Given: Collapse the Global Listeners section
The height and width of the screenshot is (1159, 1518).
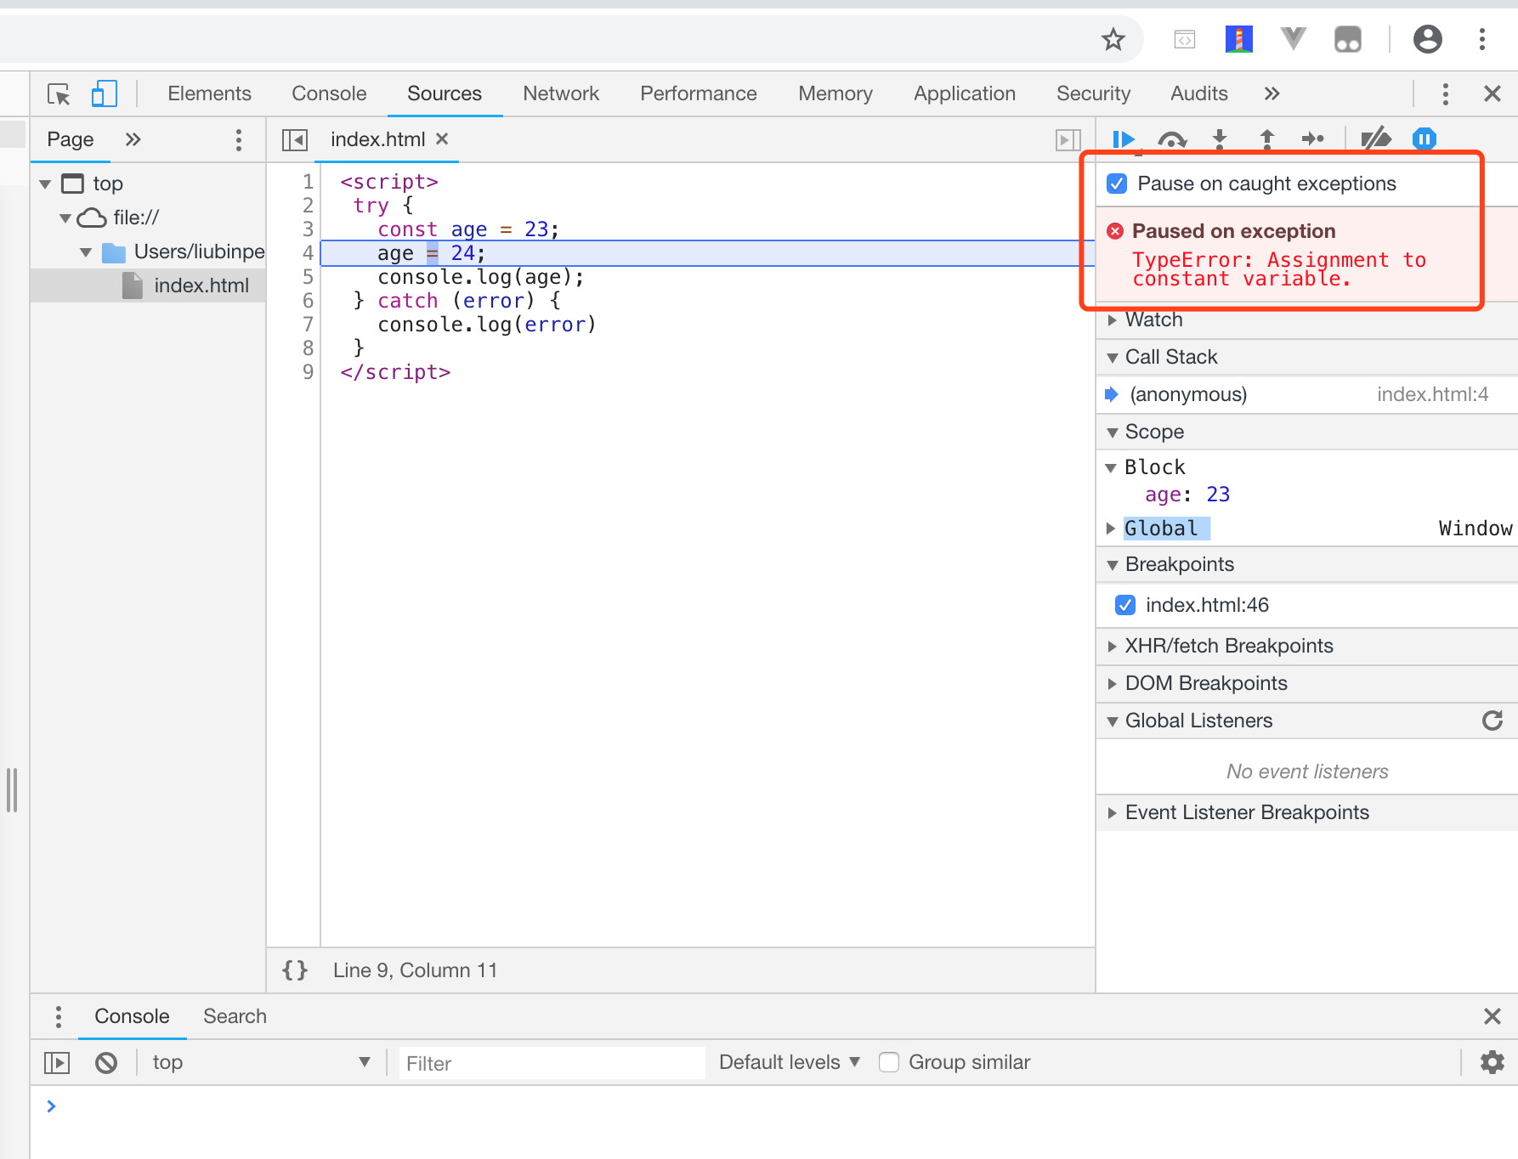Looking at the screenshot, I should coord(1113,721).
